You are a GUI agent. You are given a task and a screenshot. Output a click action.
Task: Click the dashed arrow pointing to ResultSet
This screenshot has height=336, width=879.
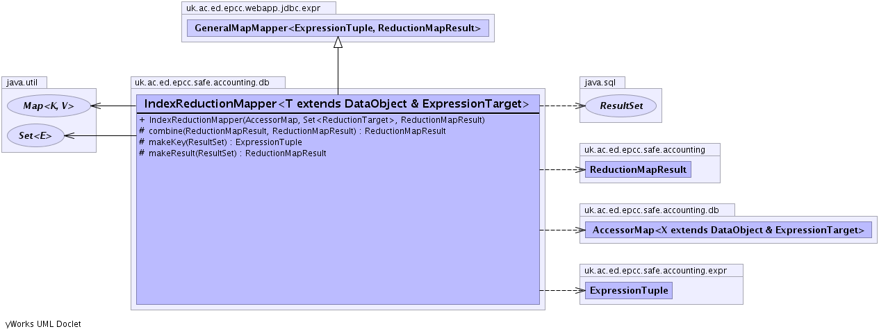[561, 106]
